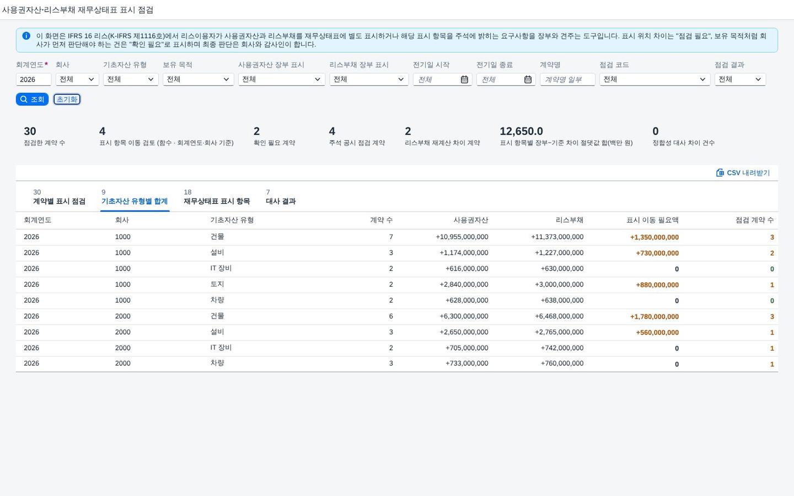
Task: Expand the 리스부채 장부 표시 dropdown
Action: click(x=369, y=79)
